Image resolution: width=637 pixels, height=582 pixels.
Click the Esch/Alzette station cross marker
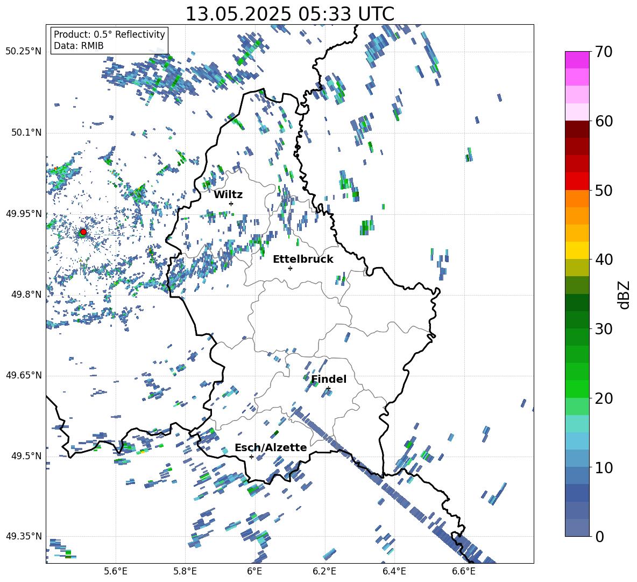[x=251, y=457]
